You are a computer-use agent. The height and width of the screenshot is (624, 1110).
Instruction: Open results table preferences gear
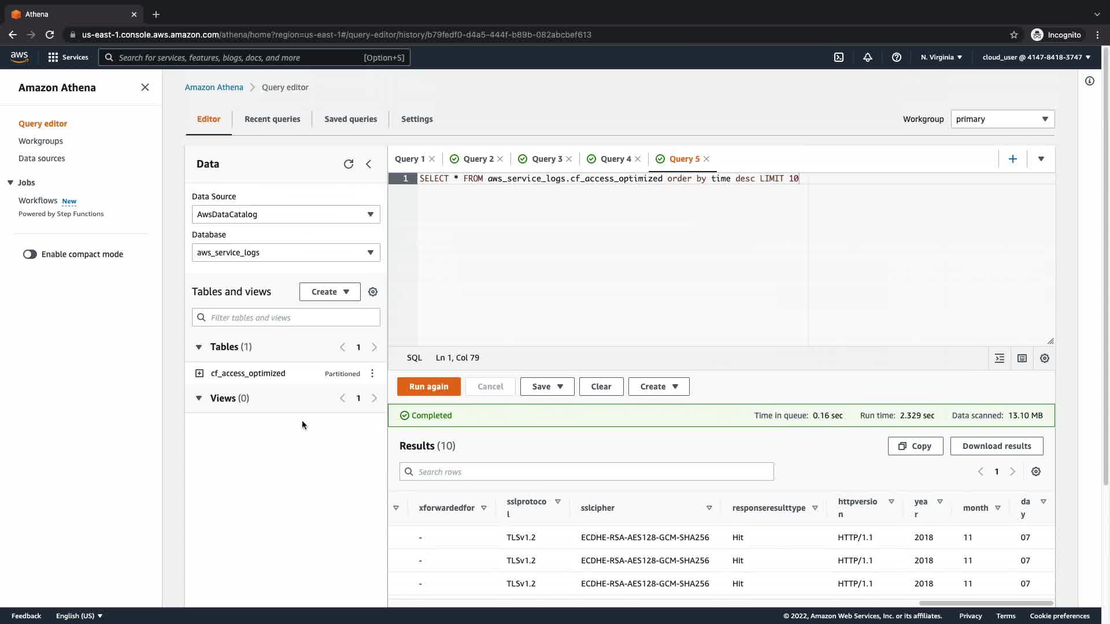pyautogui.click(x=1036, y=471)
